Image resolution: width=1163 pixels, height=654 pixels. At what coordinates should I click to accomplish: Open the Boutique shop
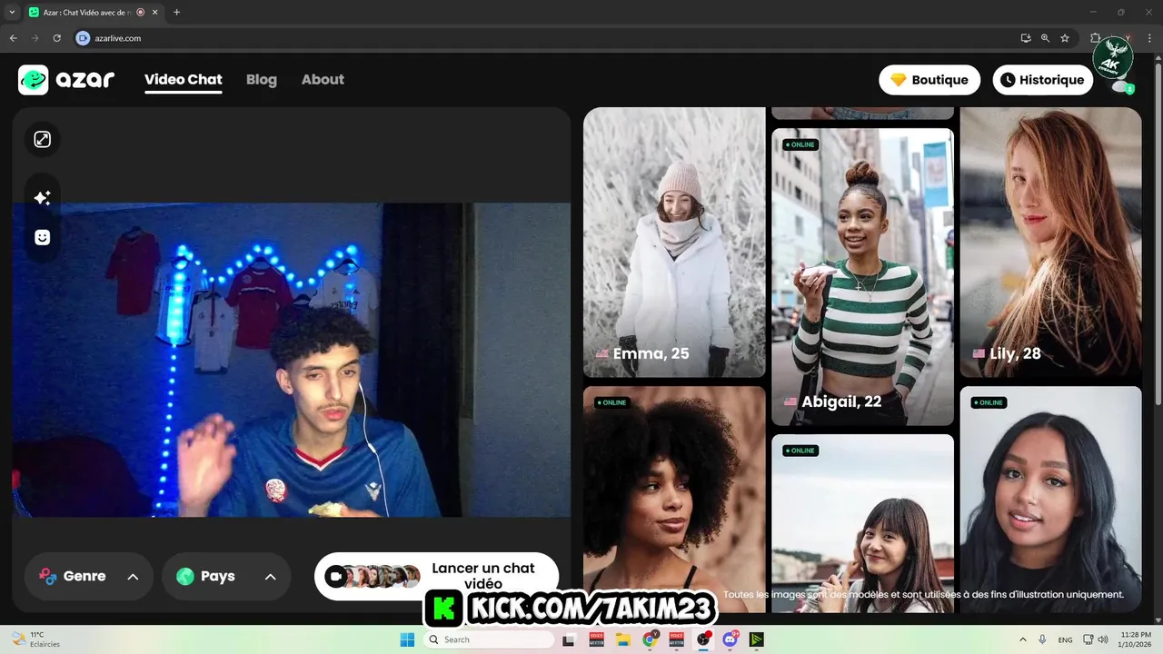[929, 80]
